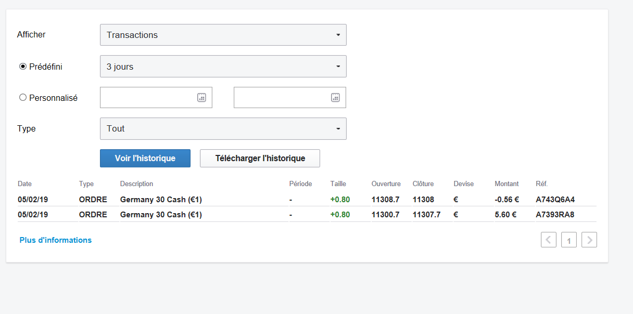Click the Montant column header
Image resolution: width=633 pixels, height=314 pixels.
(x=507, y=184)
